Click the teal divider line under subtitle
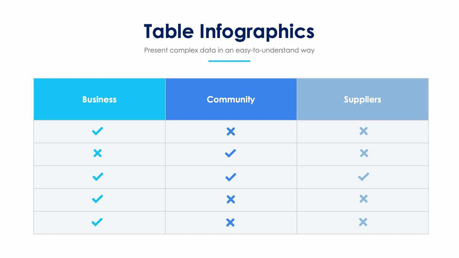The height and width of the screenshot is (258, 459). (x=229, y=61)
